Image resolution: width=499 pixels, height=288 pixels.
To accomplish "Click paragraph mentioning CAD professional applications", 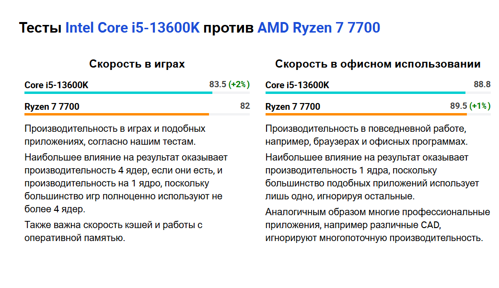I will (x=377, y=225).
